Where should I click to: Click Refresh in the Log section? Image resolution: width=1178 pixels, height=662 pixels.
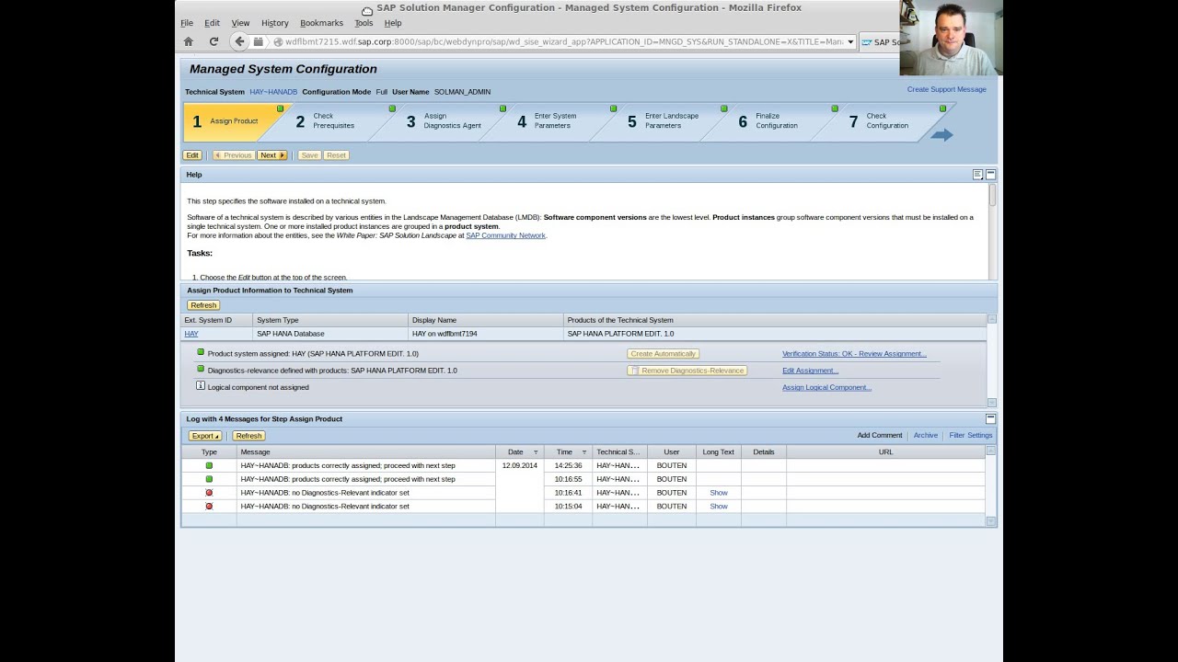pyautogui.click(x=248, y=436)
